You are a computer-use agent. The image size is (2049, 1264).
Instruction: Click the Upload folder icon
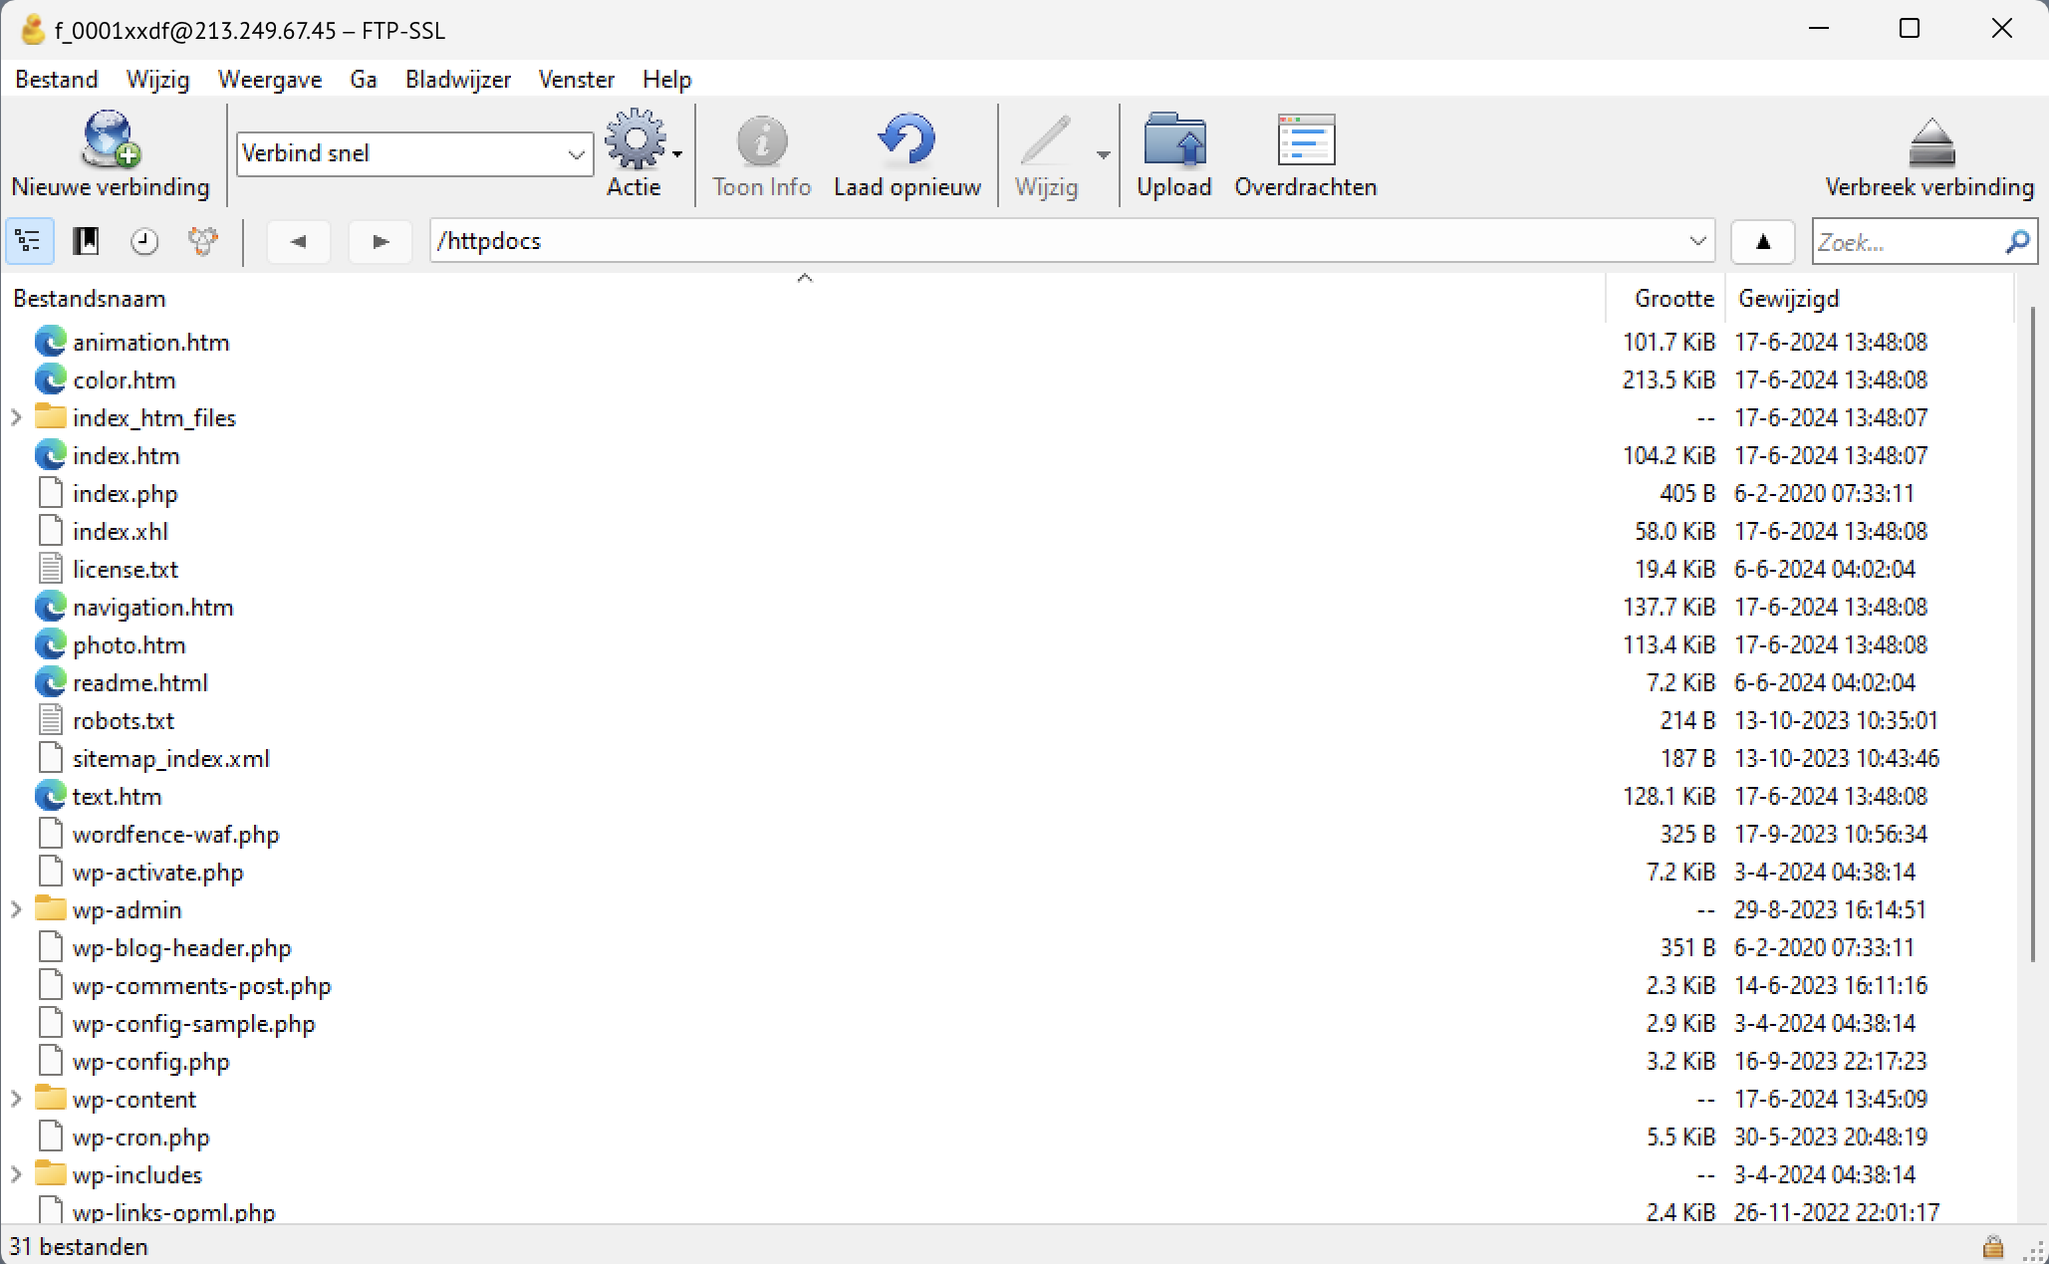pos(1173,140)
